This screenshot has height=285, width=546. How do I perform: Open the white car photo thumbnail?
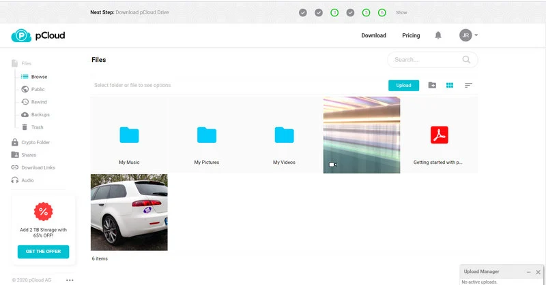[x=129, y=212]
